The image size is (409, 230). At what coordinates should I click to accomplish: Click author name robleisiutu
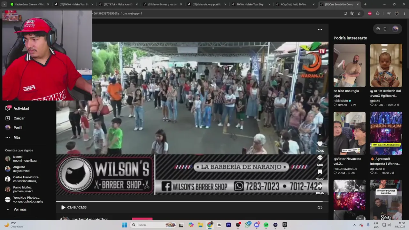341,101
